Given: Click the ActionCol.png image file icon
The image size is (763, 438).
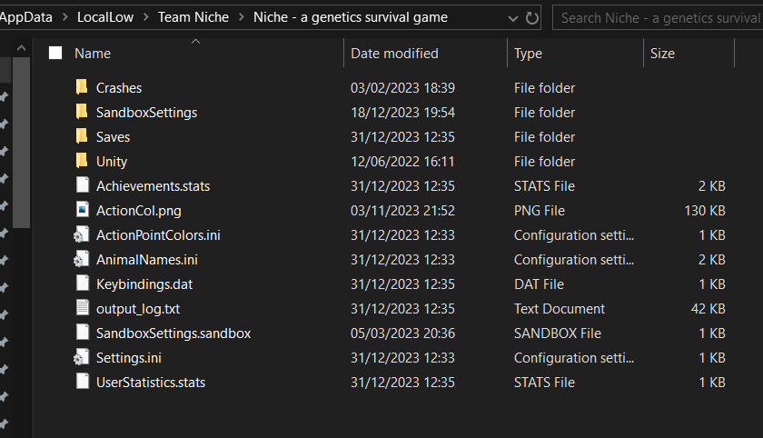Looking at the screenshot, I should pyautogui.click(x=82, y=211).
